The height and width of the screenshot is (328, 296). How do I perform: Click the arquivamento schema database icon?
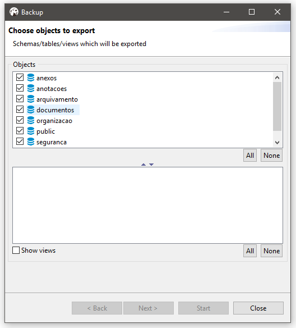(x=31, y=99)
